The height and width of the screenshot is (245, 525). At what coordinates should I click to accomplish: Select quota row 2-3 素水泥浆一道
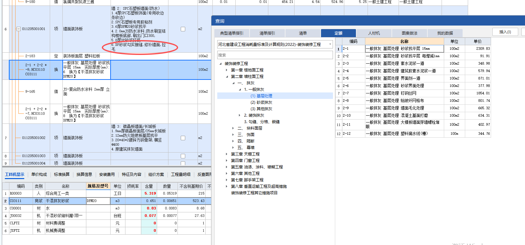pyautogui.click(x=413, y=64)
